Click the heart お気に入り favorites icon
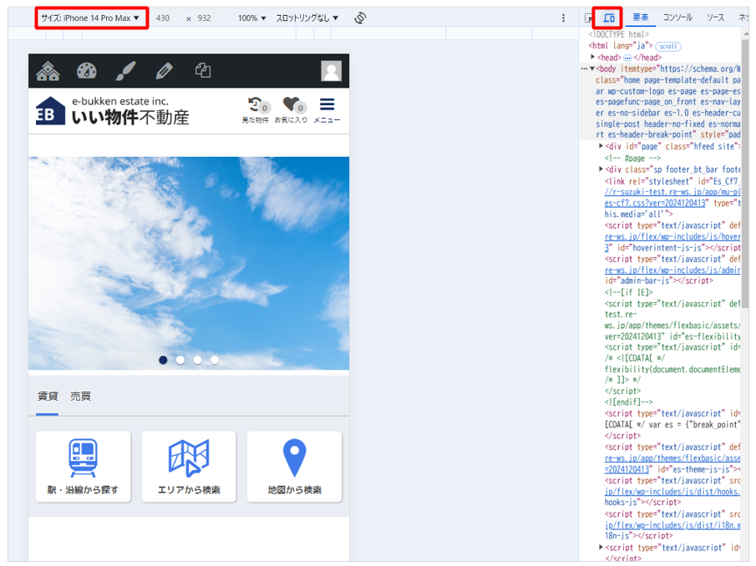Screen dimensions: 756x566 pos(291,109)
